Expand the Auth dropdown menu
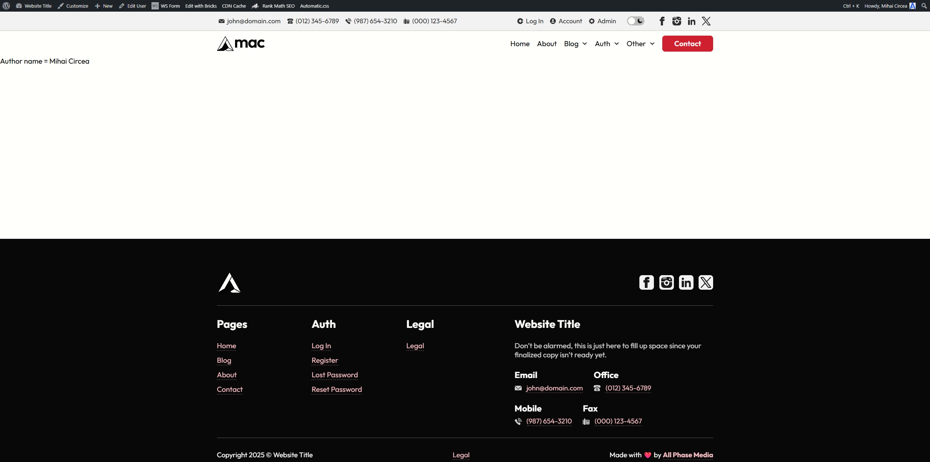Image resolution: width=930 pixels, height=462 pixels. (x=606, y=44)
